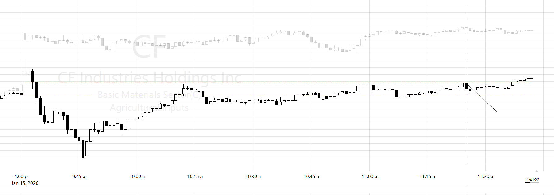Select the dashed diagonal trendline
The height and width of the screenshot is (195, 554).
click(x=486, y=101)
